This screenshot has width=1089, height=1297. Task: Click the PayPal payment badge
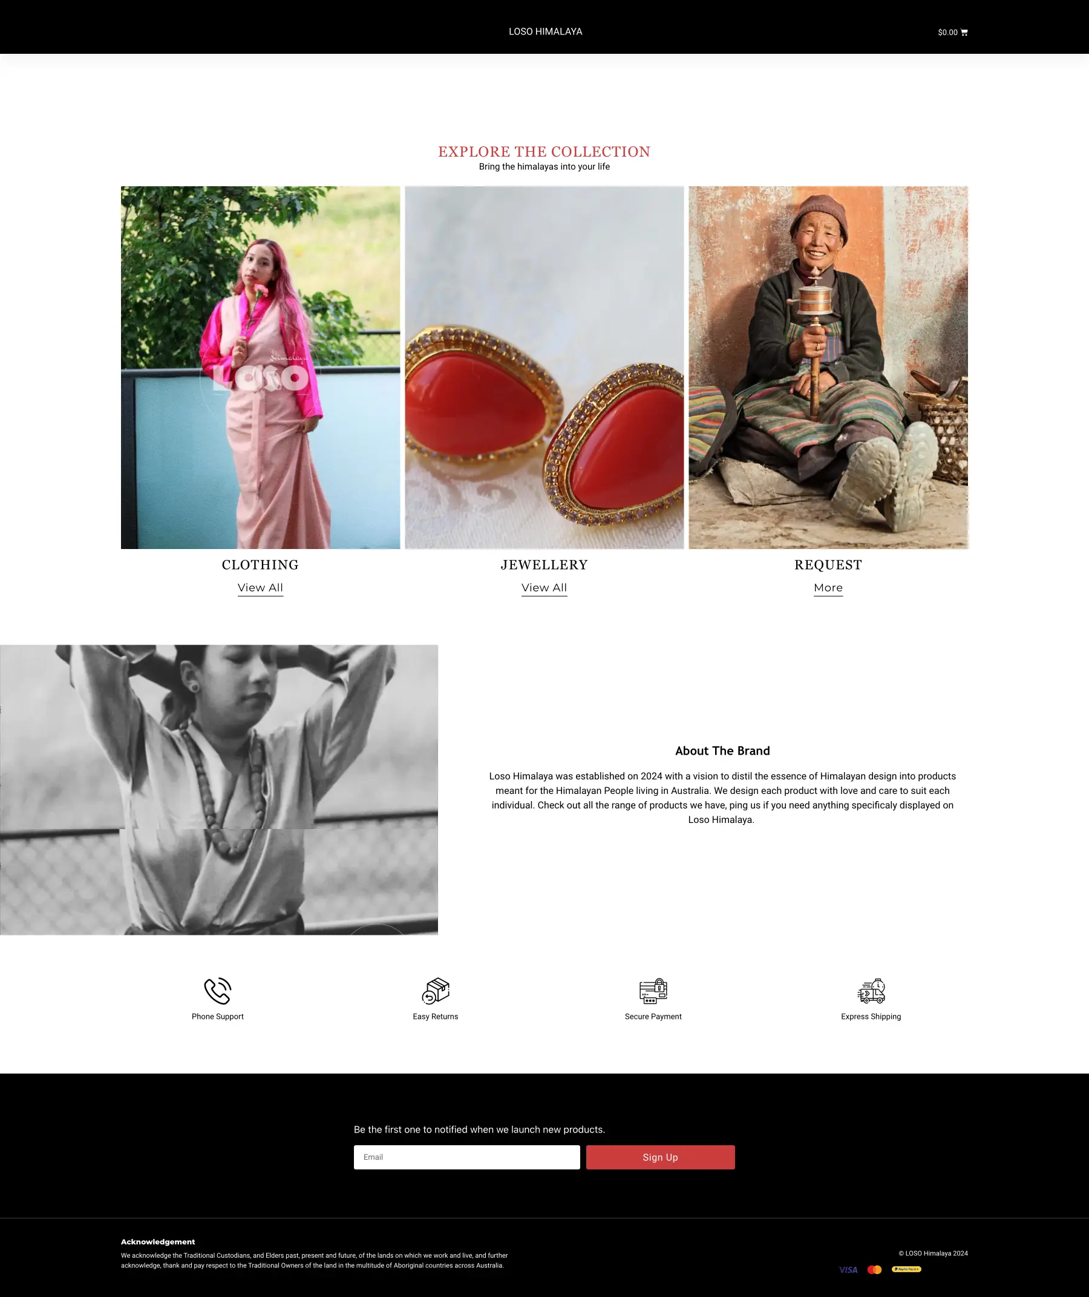[906, 1269]
